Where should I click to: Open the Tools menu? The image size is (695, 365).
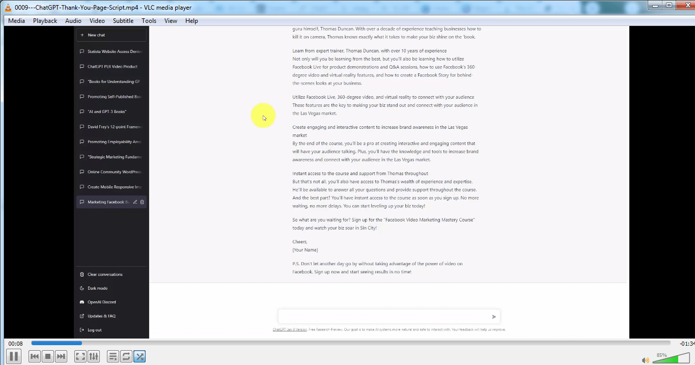[x=149, y=21]
